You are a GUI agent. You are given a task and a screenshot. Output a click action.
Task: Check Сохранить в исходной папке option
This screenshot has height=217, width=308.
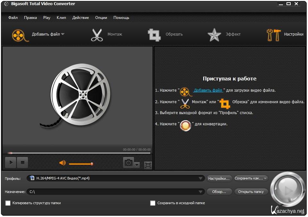tap(153, 203)
